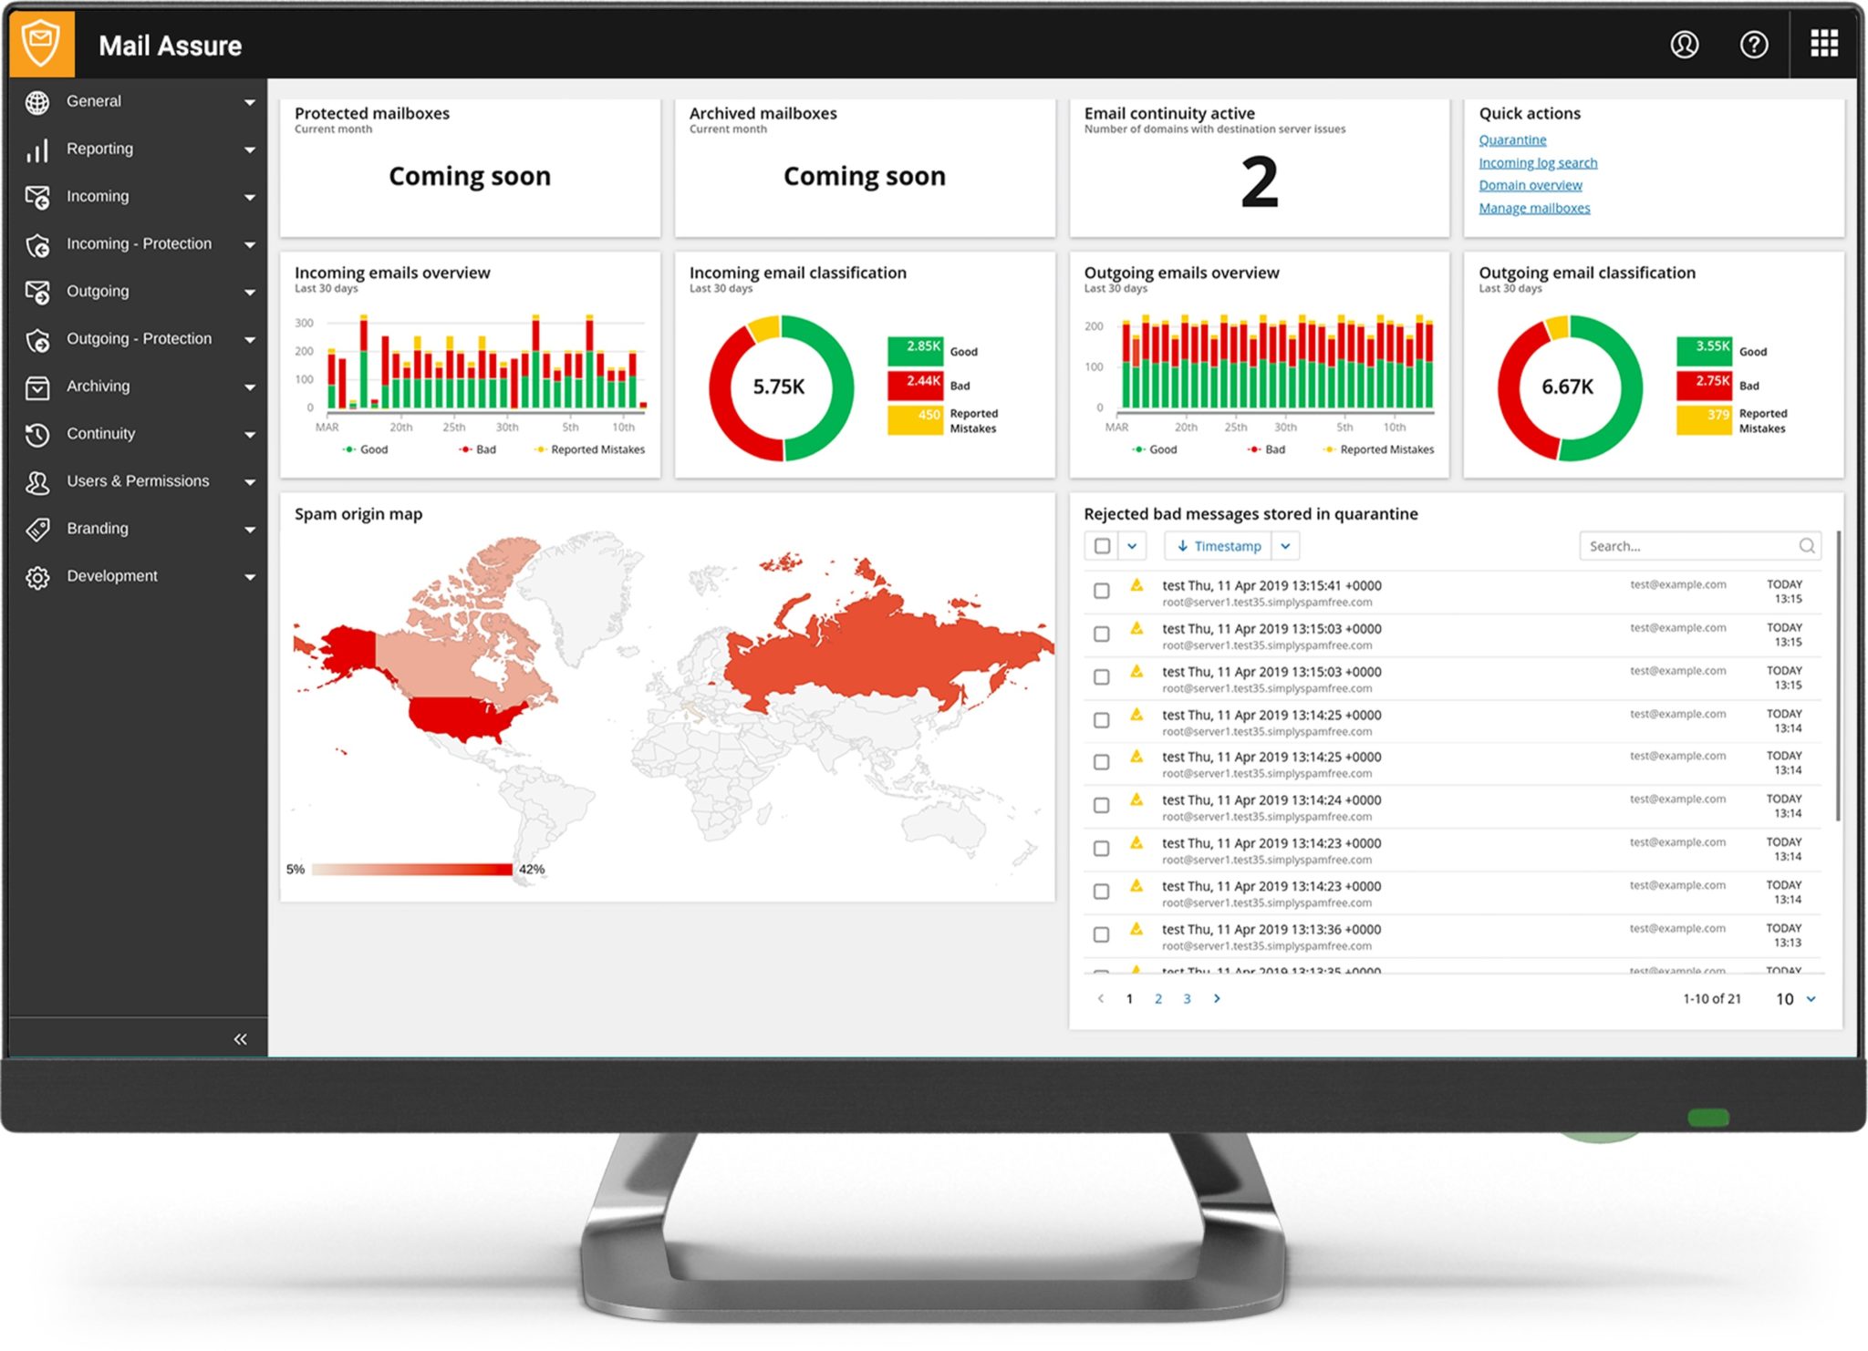1868x1351 pixels.
Task: Click the Incoming log search link
Action: click(x=1537, y=162)
